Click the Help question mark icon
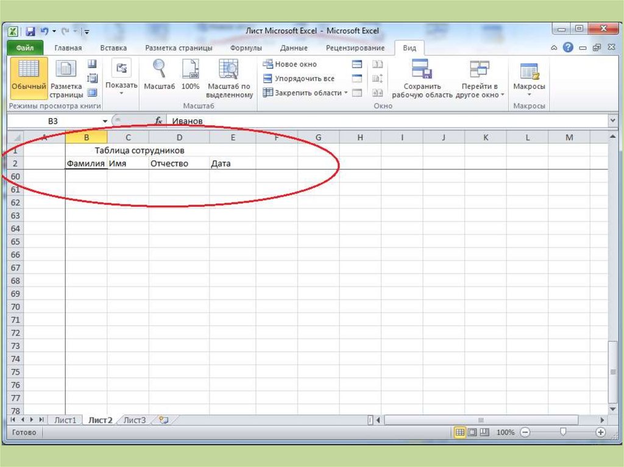Image resolution: width=624 pixels, height=467 pixels. (568, 47)
